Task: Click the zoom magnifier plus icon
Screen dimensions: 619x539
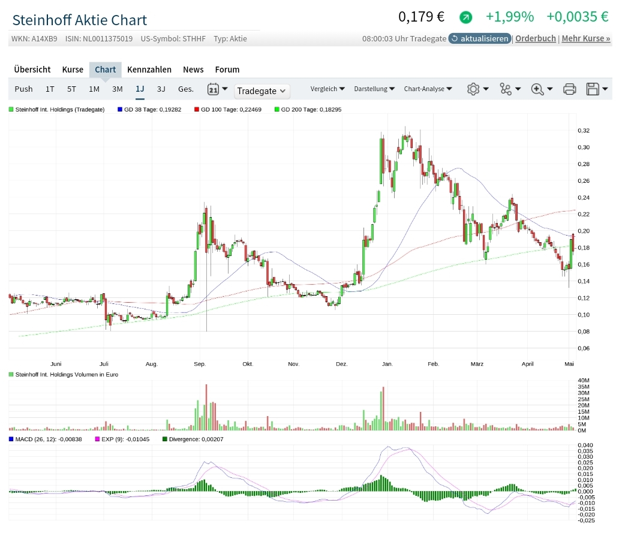Action: click(537, 89)
